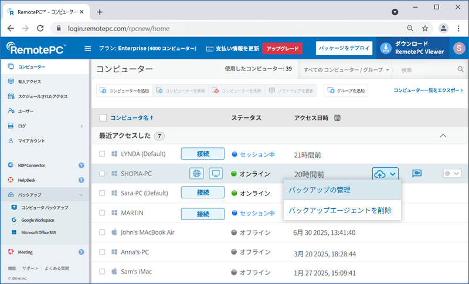Image resolution: width=469 pixels, height=284 pixels.
Task: Click 接続 button for MARTIN
Action: 203,214
